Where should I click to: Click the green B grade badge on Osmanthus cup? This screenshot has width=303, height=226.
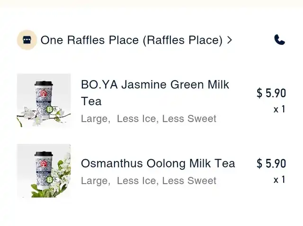49,180
